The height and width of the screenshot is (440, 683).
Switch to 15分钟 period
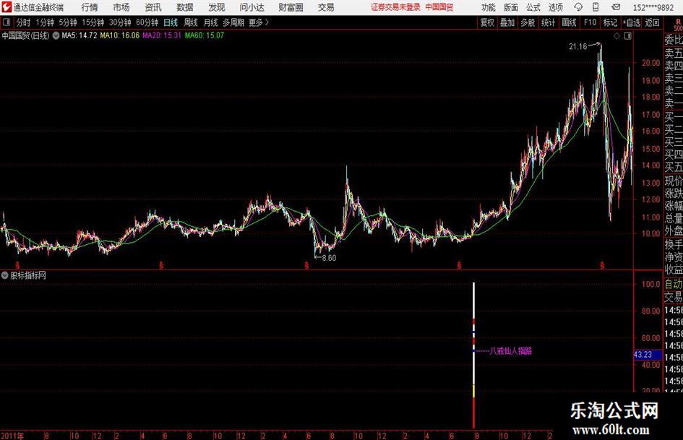pyautogui.click(x=93, y=22)
